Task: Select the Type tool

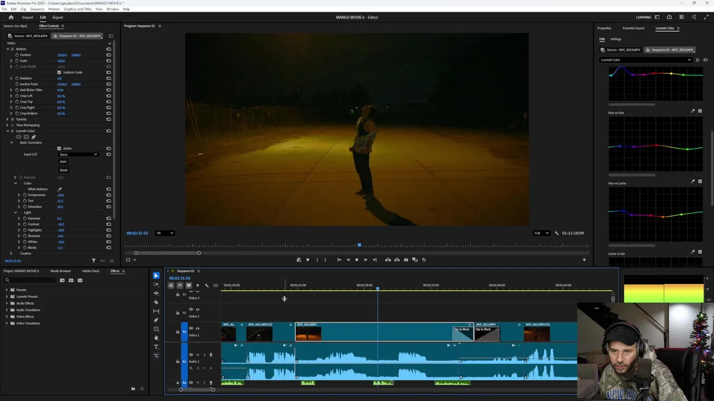Action: [156, 346]
